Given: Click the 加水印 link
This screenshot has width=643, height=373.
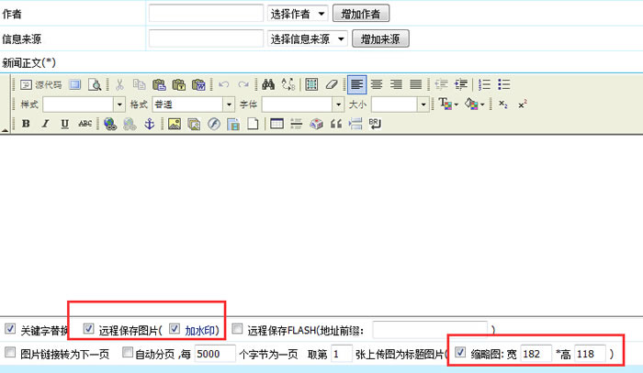Looking at the screenshot, I should 199,330.
